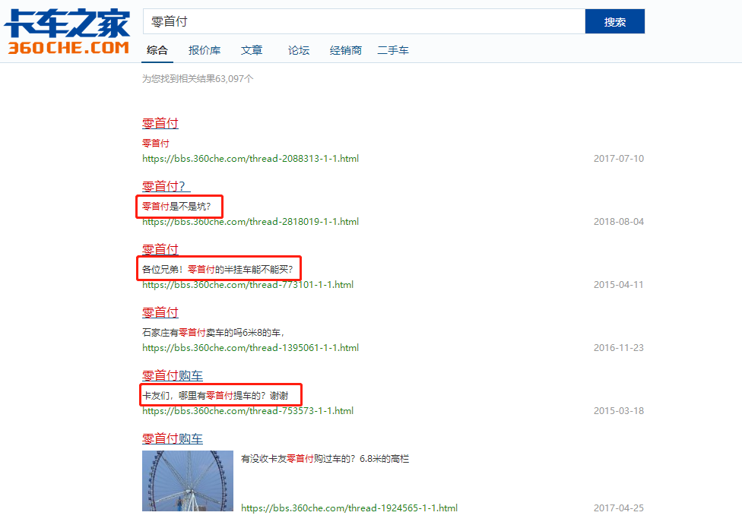
Task: Click the snippet 零首付是不是坑?
Action: point(176,206)
